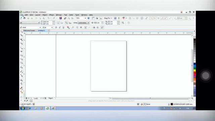Screen dimensions: 215x121
Task: Open the Bitmaps menu
Action: 59,15
